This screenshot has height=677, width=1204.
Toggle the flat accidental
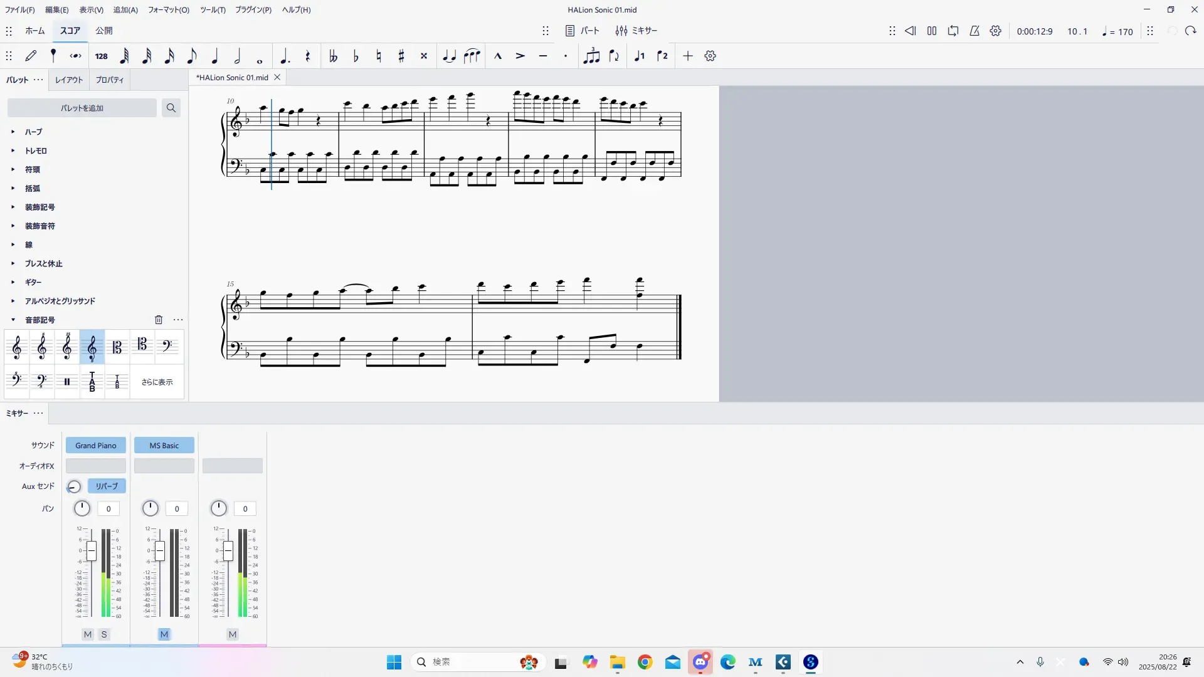pyautogui.click(x=356, y=56)
